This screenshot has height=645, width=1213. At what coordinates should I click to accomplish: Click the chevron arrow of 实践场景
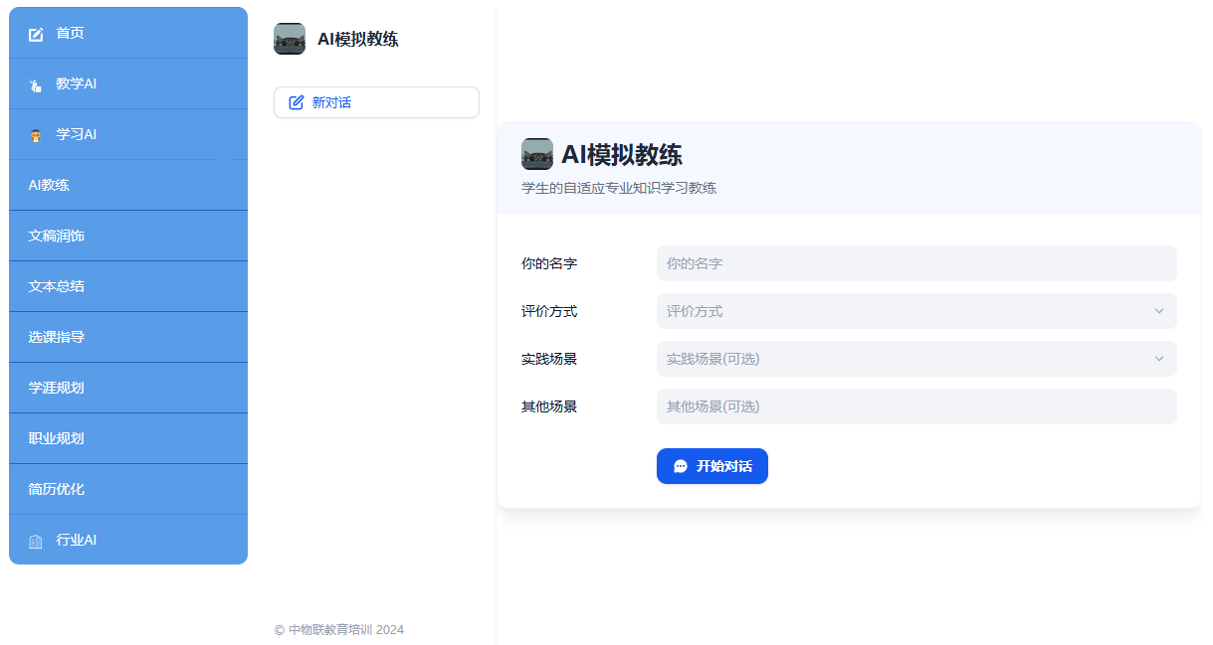(1158, 359)
